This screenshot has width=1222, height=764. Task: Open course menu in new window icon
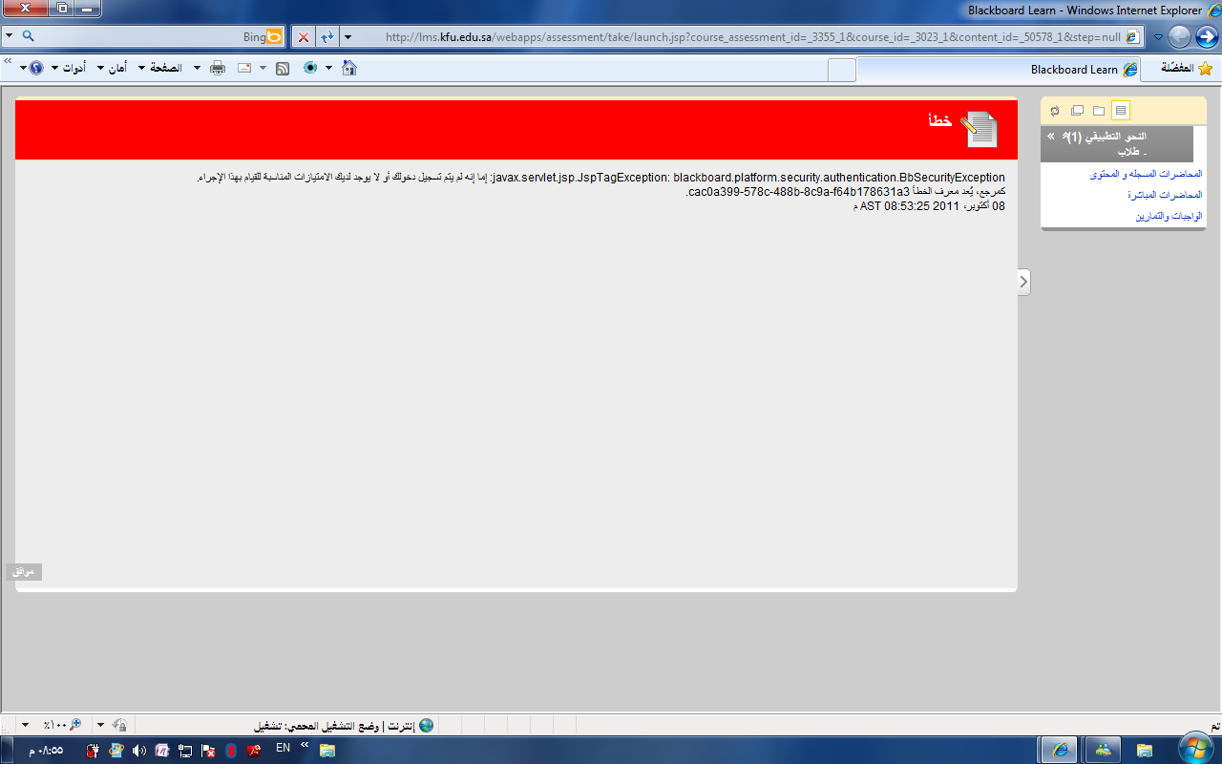pyautogui.click(x=1077, y=111)
